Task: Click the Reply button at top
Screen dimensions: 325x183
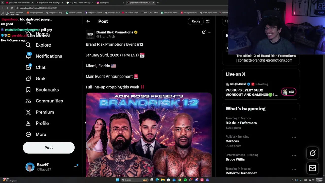Action: coord(196,21)
